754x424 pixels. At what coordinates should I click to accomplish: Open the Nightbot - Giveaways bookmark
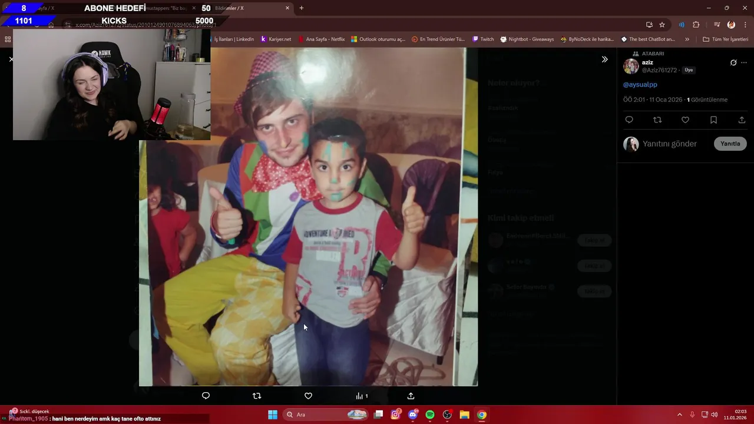tap(527, 39)
